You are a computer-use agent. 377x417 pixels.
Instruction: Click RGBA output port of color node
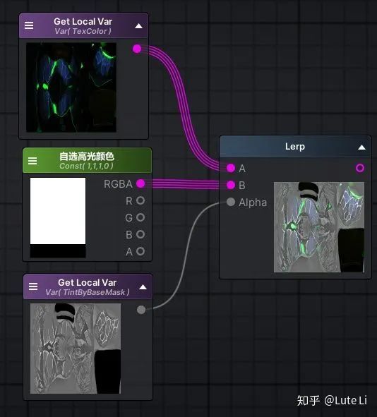pyautogui.click(x=140, y=183)
